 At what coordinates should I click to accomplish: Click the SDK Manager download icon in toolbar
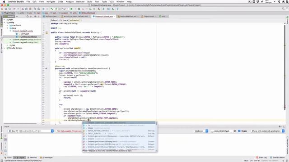click(x=113, y=9)
